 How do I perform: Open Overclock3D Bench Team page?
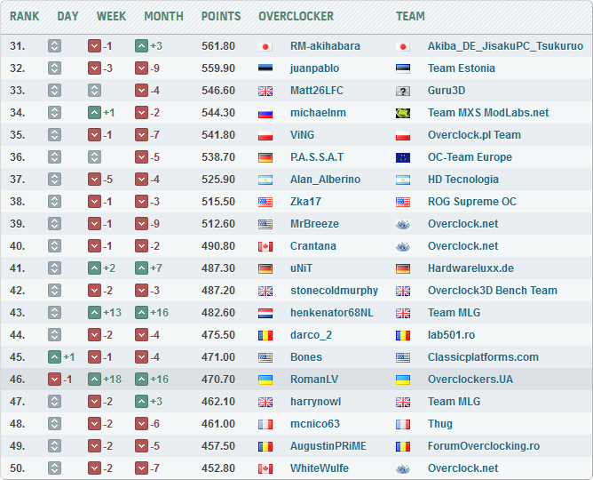493,291
